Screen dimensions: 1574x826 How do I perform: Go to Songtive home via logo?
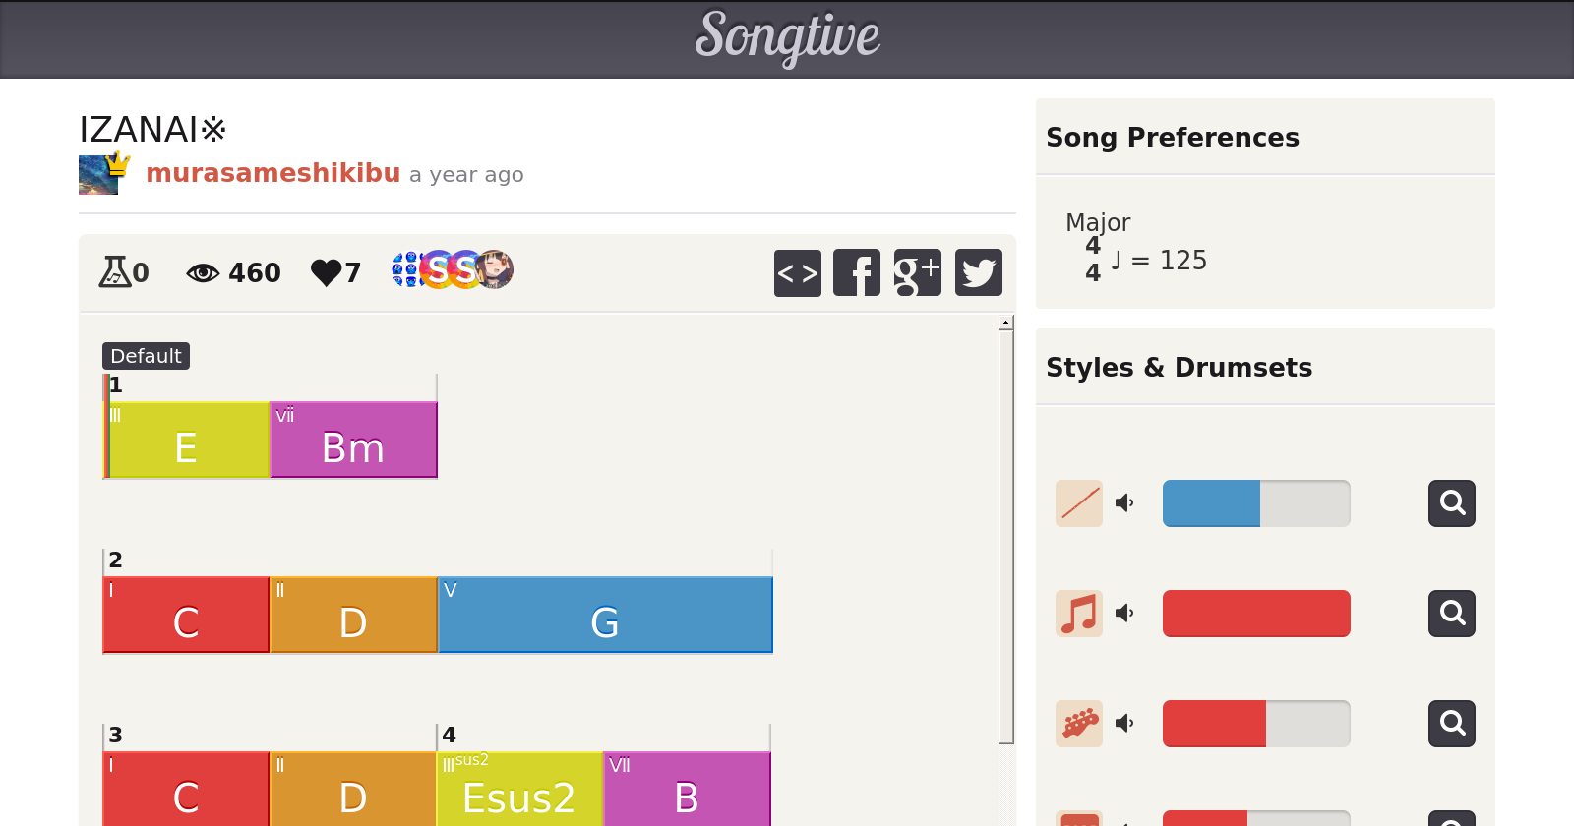[787, 37]
